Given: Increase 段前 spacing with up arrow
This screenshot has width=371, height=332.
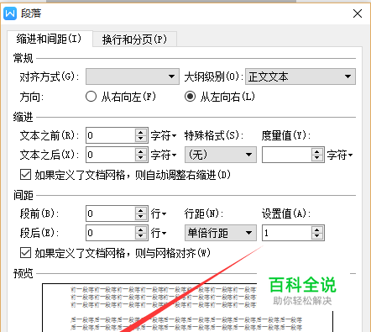Looking at the screenshot, I should [x=141, y=210].
